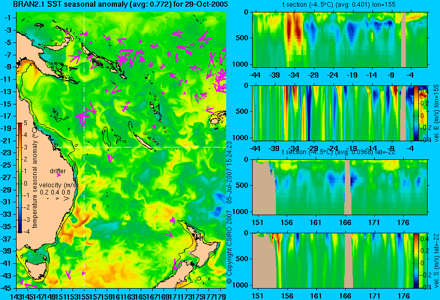Click the "176" tick below the vel. S section

(x=403, y=296)
